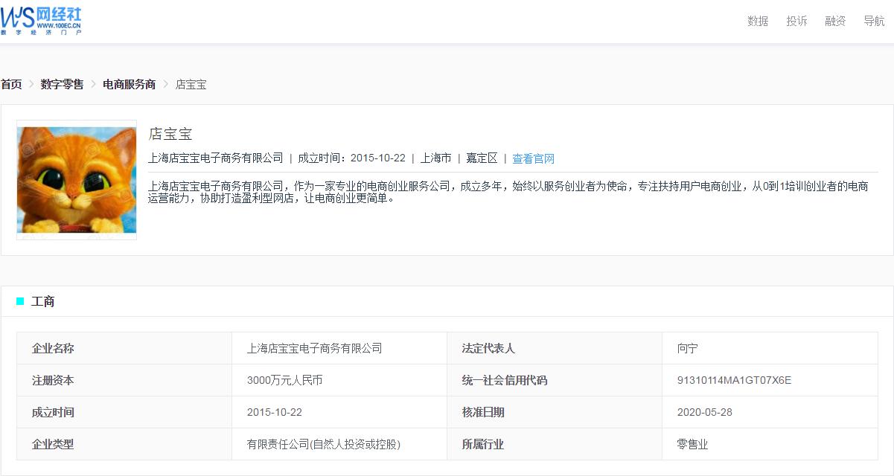Open the 数据 navigation menu

[x=756, y=21]
